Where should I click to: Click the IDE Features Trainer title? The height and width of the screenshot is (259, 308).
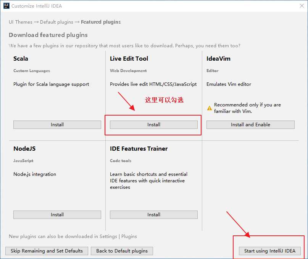pos(139,149)
